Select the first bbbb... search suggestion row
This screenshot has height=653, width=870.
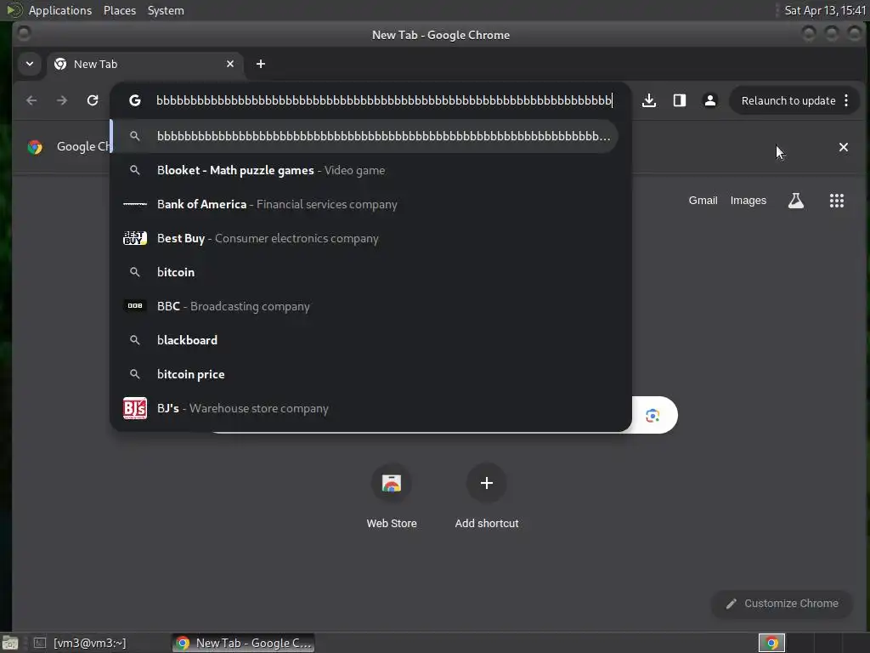click(364, 136)
